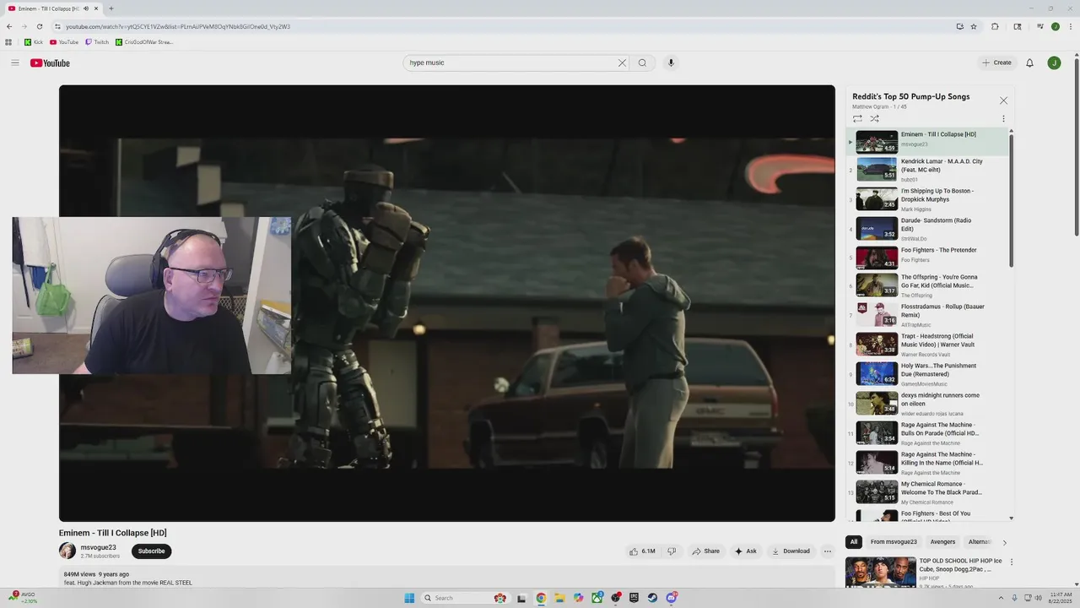Clear the hype music search text
Screen dimensions: 1080x608
pos(622,62)
